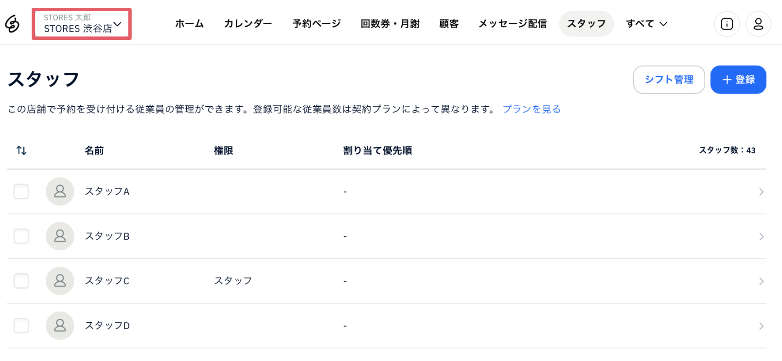Click the STORES logo icon

click(12, 24)
